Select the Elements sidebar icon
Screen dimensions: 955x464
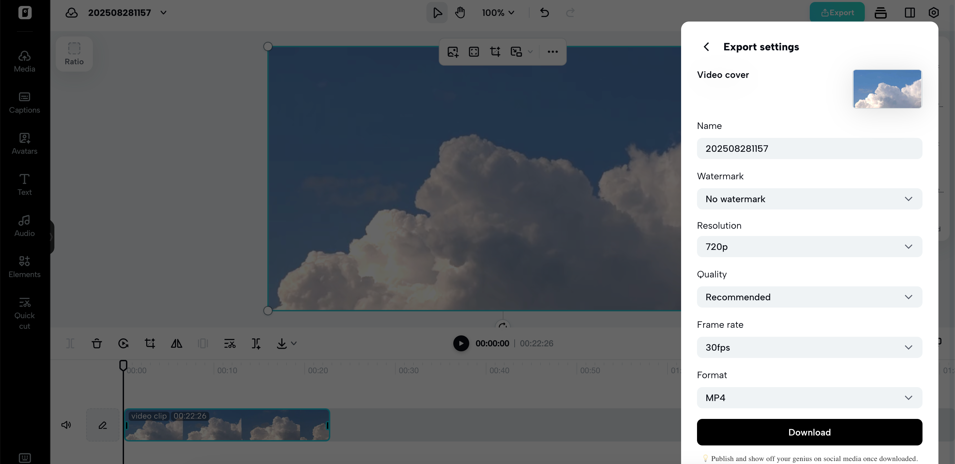(25, 267)
